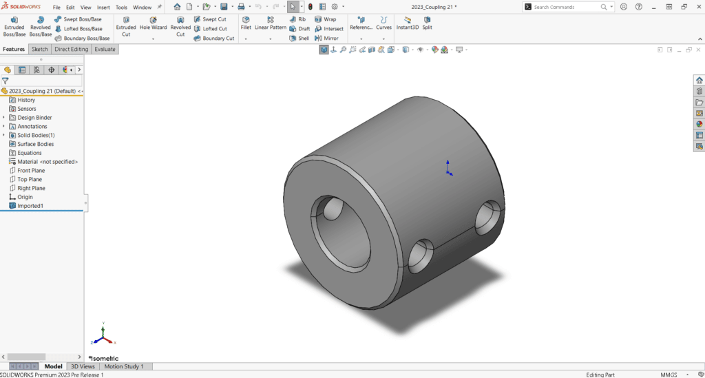Activate the Fillet tool
The image size is (705, 378).
point(246,23)
